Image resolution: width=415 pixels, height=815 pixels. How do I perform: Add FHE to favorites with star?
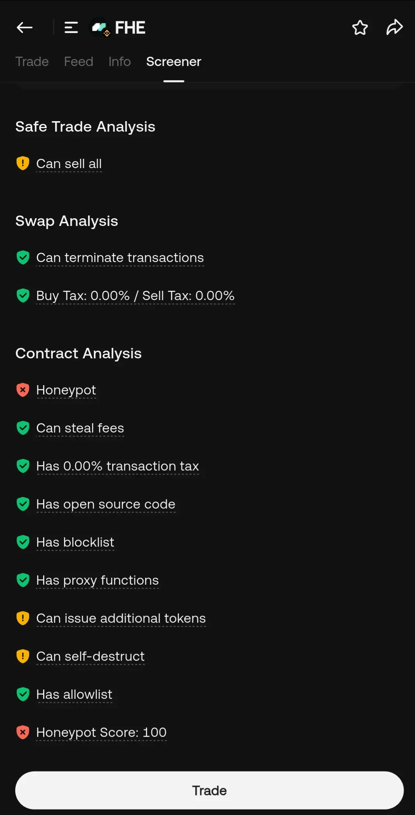360,28
